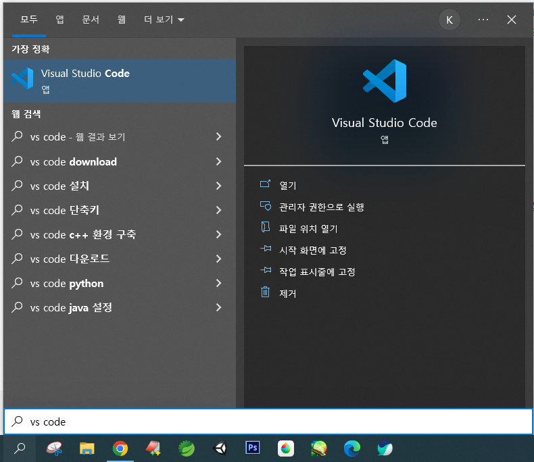Viewport: 534px width, 462px height.
Task: Click the 작업 표시줄에 고정 pin icon
Action: point(266,270)
